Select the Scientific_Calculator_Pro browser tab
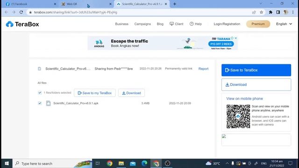This screenshot has width=299, height=168. (141, 4)
